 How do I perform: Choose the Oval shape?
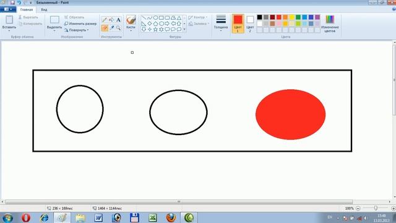[x=155, y=18]
